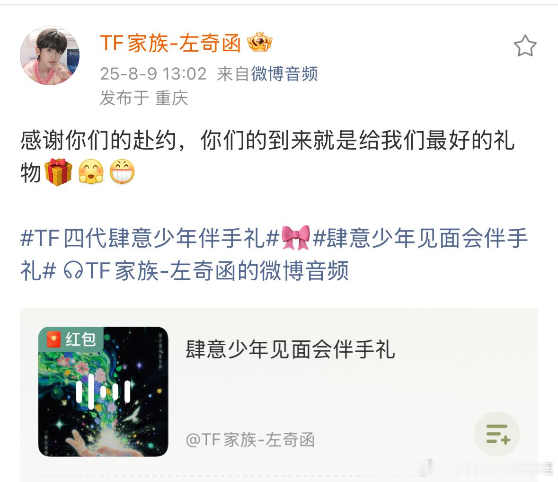Image resolution: width=558 pixels, height=482 pixels.
Task: Open hashtag #TF四代肆意少年伴手礼#
Action: tap(150, 238)
